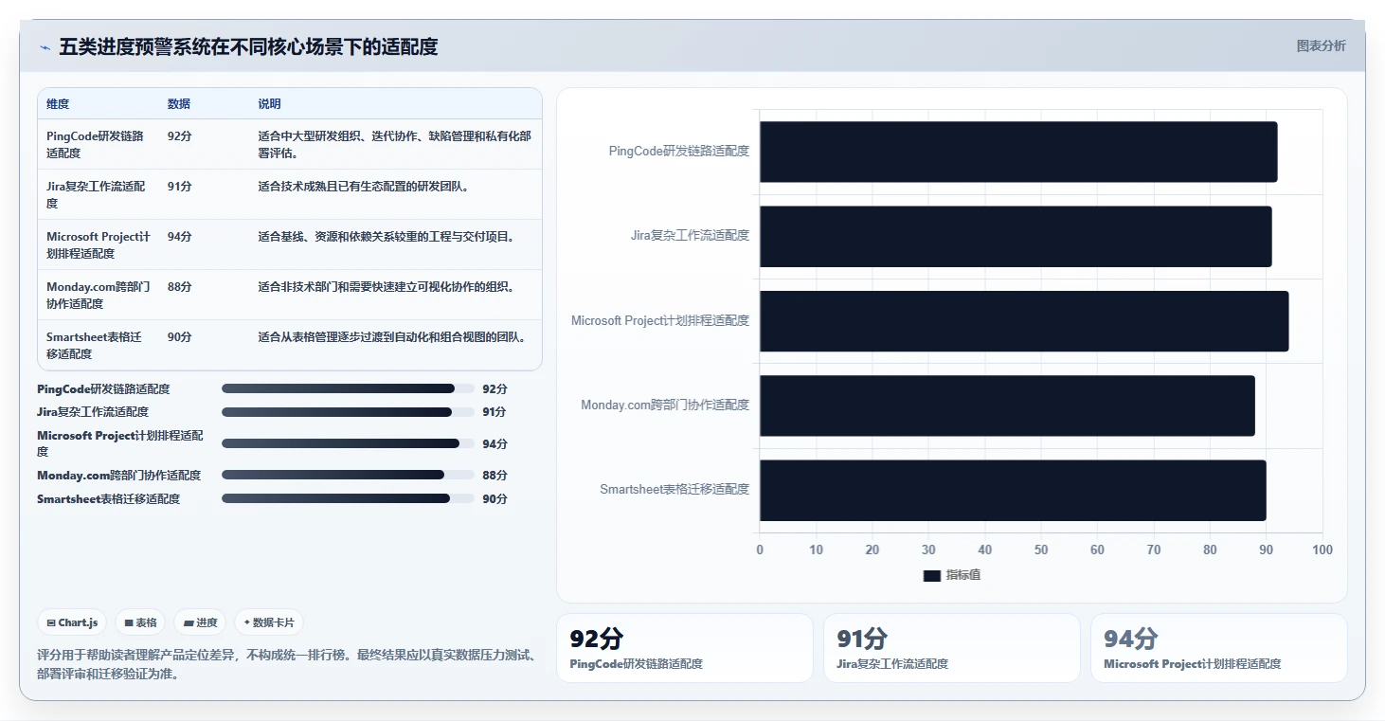
Task: Click the PingCode研发链路适配度 chart bar
Action: tap(1018, 152)
